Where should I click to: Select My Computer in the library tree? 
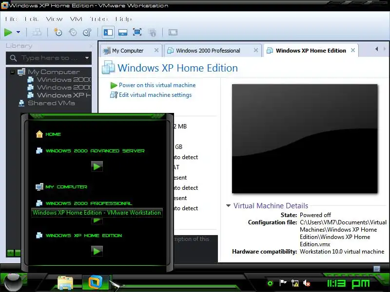pyautogui.click(x=54, y=72)
